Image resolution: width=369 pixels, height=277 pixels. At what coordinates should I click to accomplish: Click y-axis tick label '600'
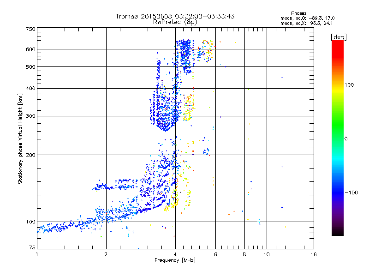pos(31,49)
